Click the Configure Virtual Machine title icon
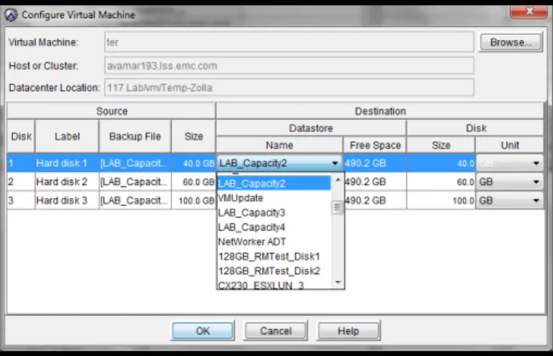The width and height of the screenshot is (553, 356). [x=11, y=15]
